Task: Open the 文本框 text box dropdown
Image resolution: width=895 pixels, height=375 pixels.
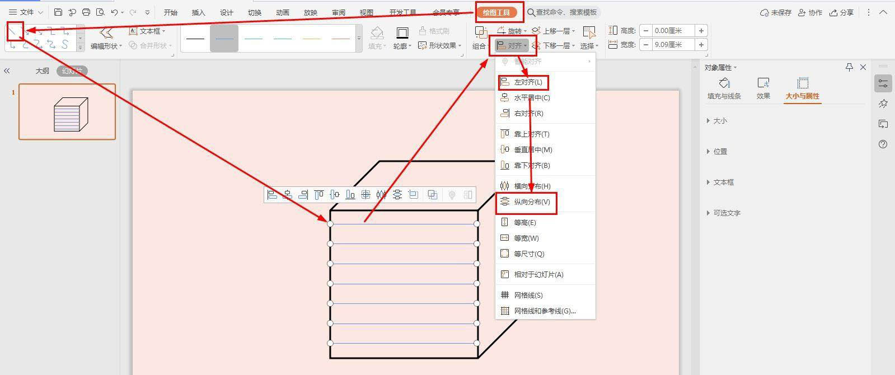Action: (x=148, y=31)
